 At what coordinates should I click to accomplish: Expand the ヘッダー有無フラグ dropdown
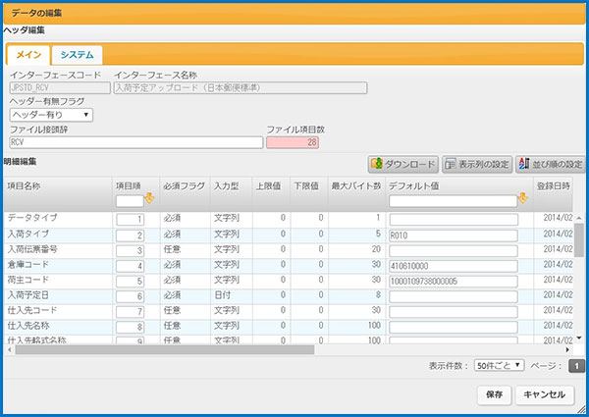(x=51, y=115)
